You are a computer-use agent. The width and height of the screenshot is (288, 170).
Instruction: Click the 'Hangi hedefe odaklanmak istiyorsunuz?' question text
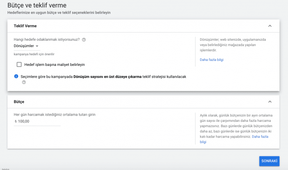pos(46,40)
